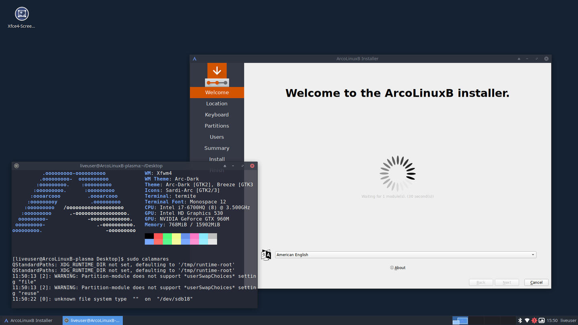The image size is (578, 325).
Task: Maximize the ArcoLinuxB Installer window
Action: (x=537, y=59)
